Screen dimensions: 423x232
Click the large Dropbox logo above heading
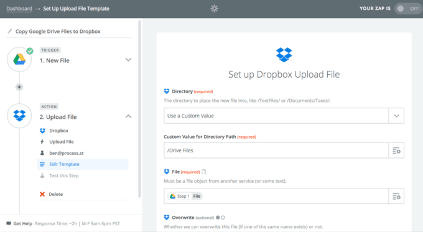click(284, 55)
